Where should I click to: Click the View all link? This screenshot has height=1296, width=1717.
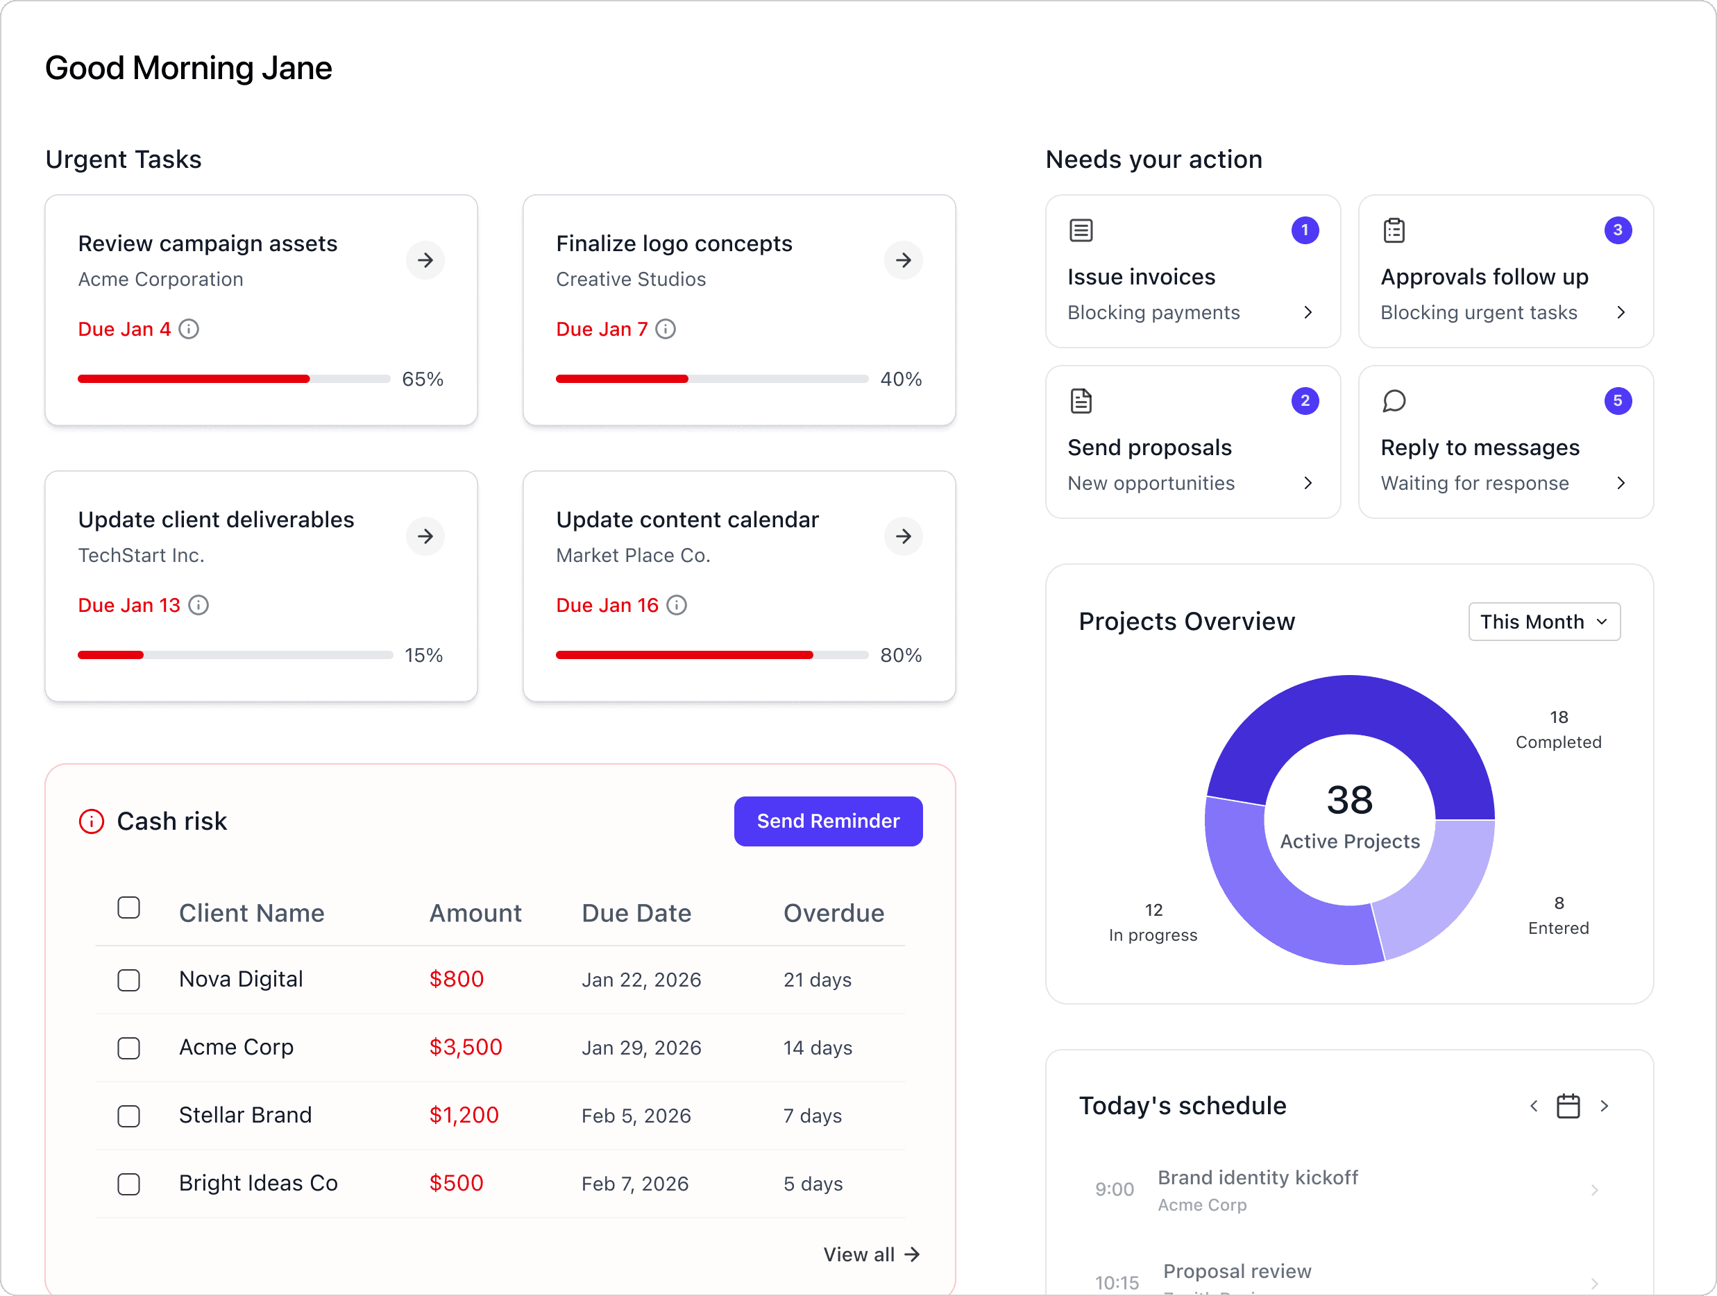871,1254
